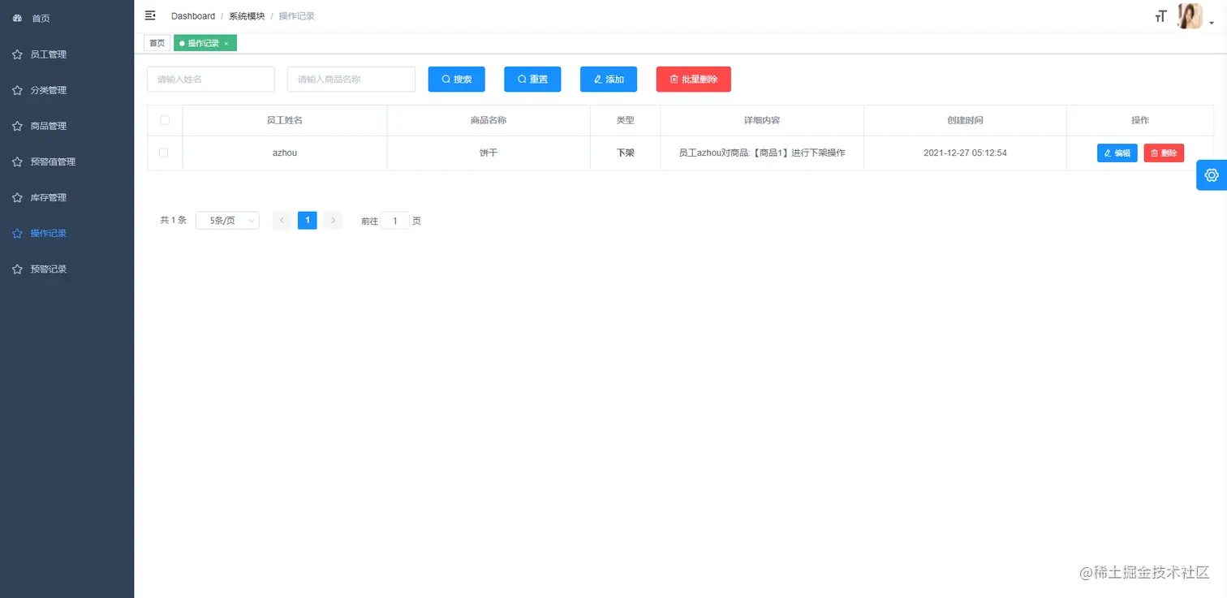1227x598 pixels.
Task: Click star icon beside 库存管理
Action: click(x=17, y=197)
